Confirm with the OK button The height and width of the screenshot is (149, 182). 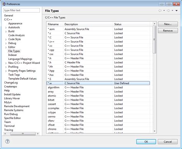146,142
